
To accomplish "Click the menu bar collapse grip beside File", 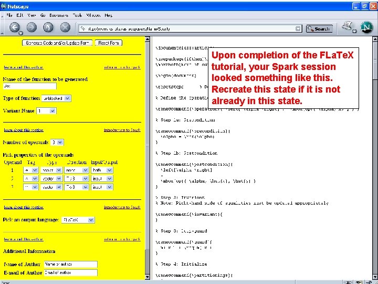I will [x=2, y=15].
